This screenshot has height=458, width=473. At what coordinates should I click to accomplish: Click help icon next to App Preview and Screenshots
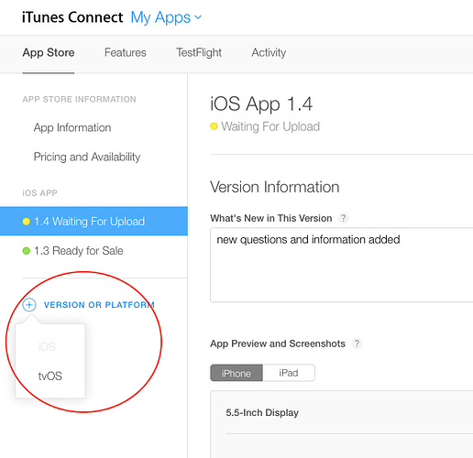coord(357,343)
